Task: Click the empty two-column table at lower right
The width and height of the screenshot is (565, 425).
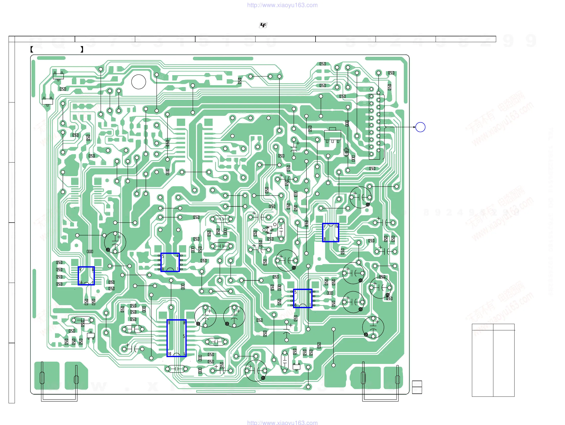Action: [493, 360]
